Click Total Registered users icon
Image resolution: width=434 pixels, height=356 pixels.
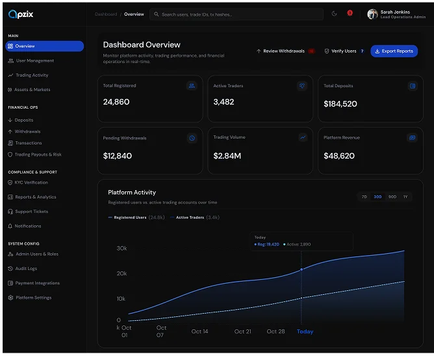click(192, 86)
